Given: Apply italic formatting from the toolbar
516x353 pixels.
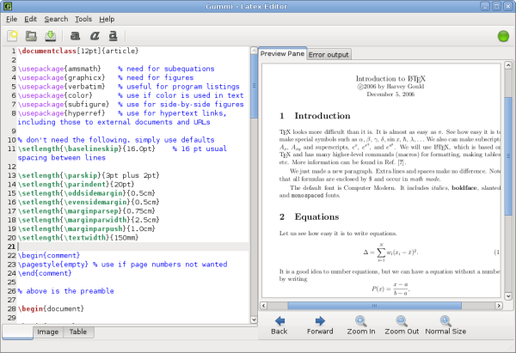Looking at the screenshot, I should point(95,35).
